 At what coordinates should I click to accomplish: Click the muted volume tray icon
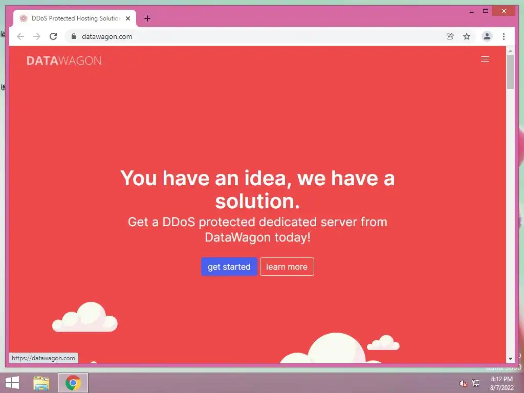tap(463, 383)
